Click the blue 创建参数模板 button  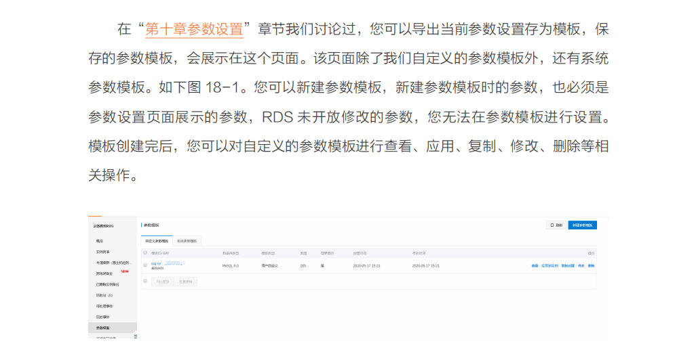tap(583, 225)
